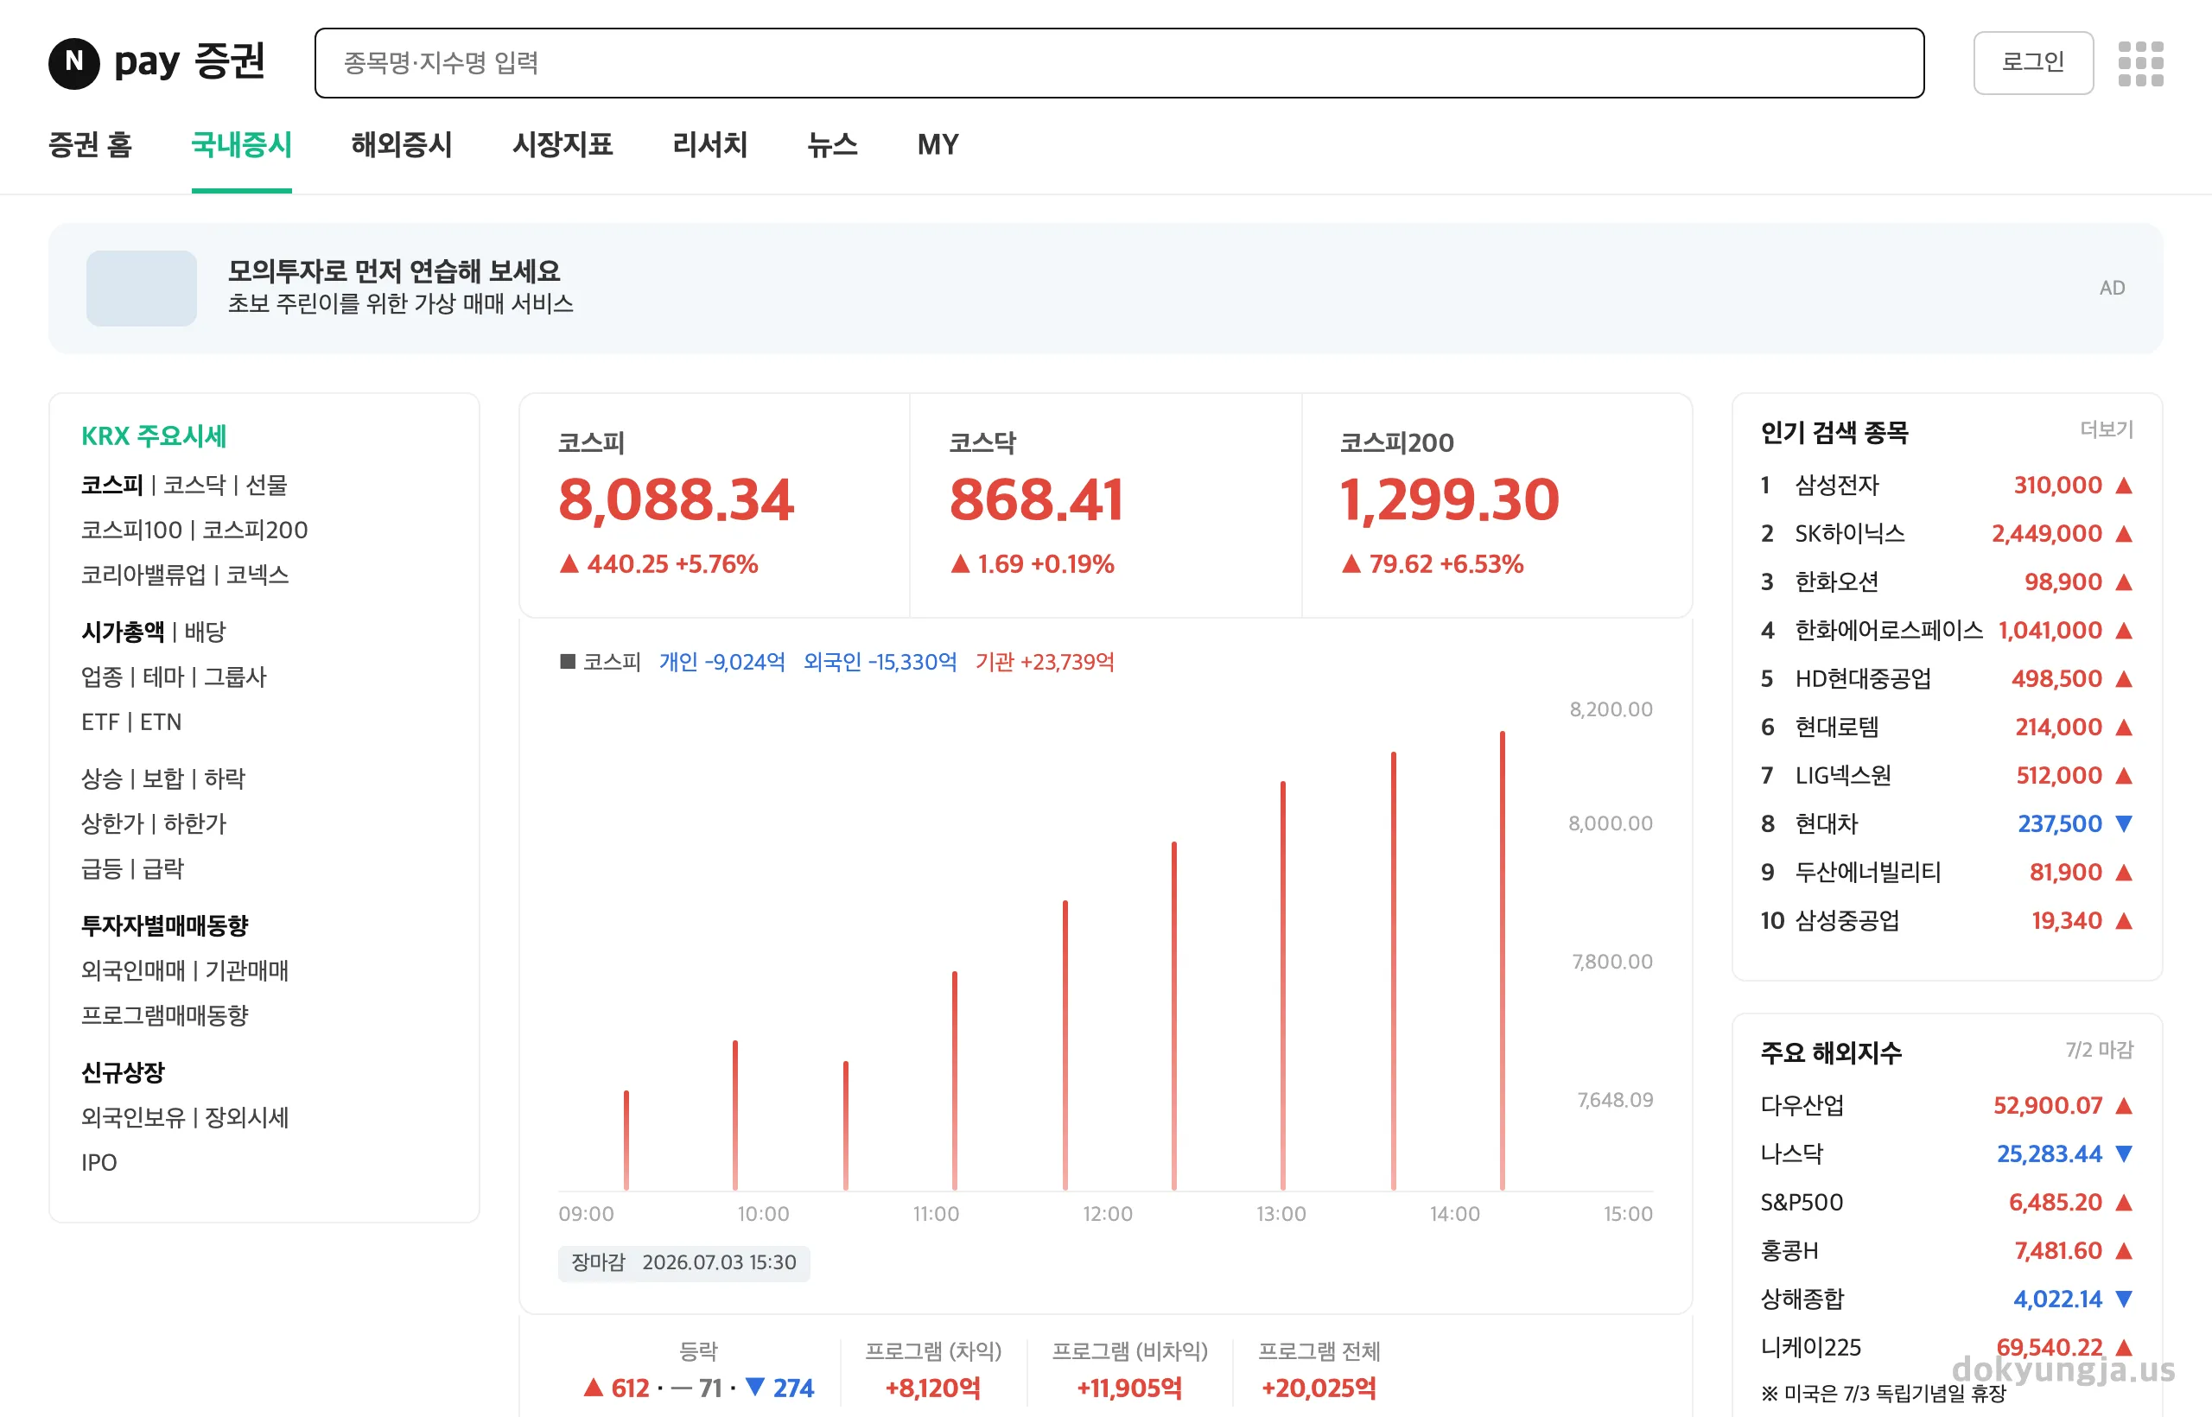The width and height of the screenshot is (2212, 1417).
Task: Click 기관 +23,739억 investor figure
Action: tap(1046, 663)
